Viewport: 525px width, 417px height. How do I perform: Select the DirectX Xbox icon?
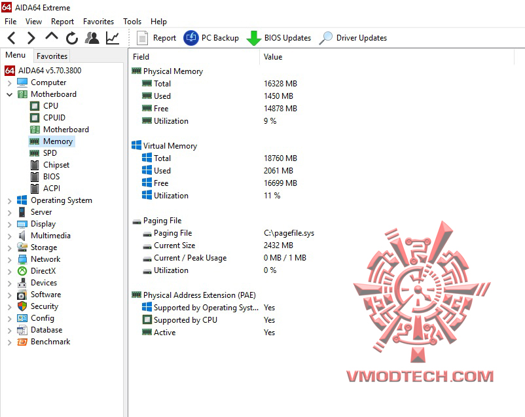(22, 271)
